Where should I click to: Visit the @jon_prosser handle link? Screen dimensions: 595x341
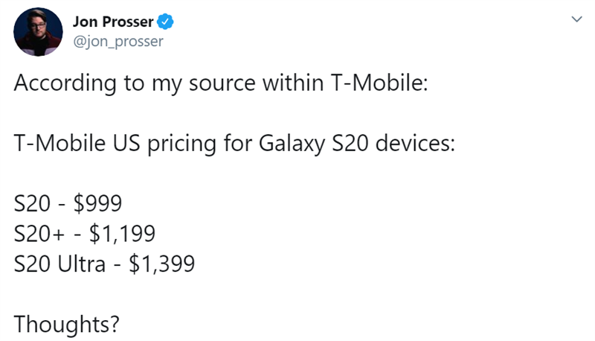pyautogui.click(x=118, y=41)
